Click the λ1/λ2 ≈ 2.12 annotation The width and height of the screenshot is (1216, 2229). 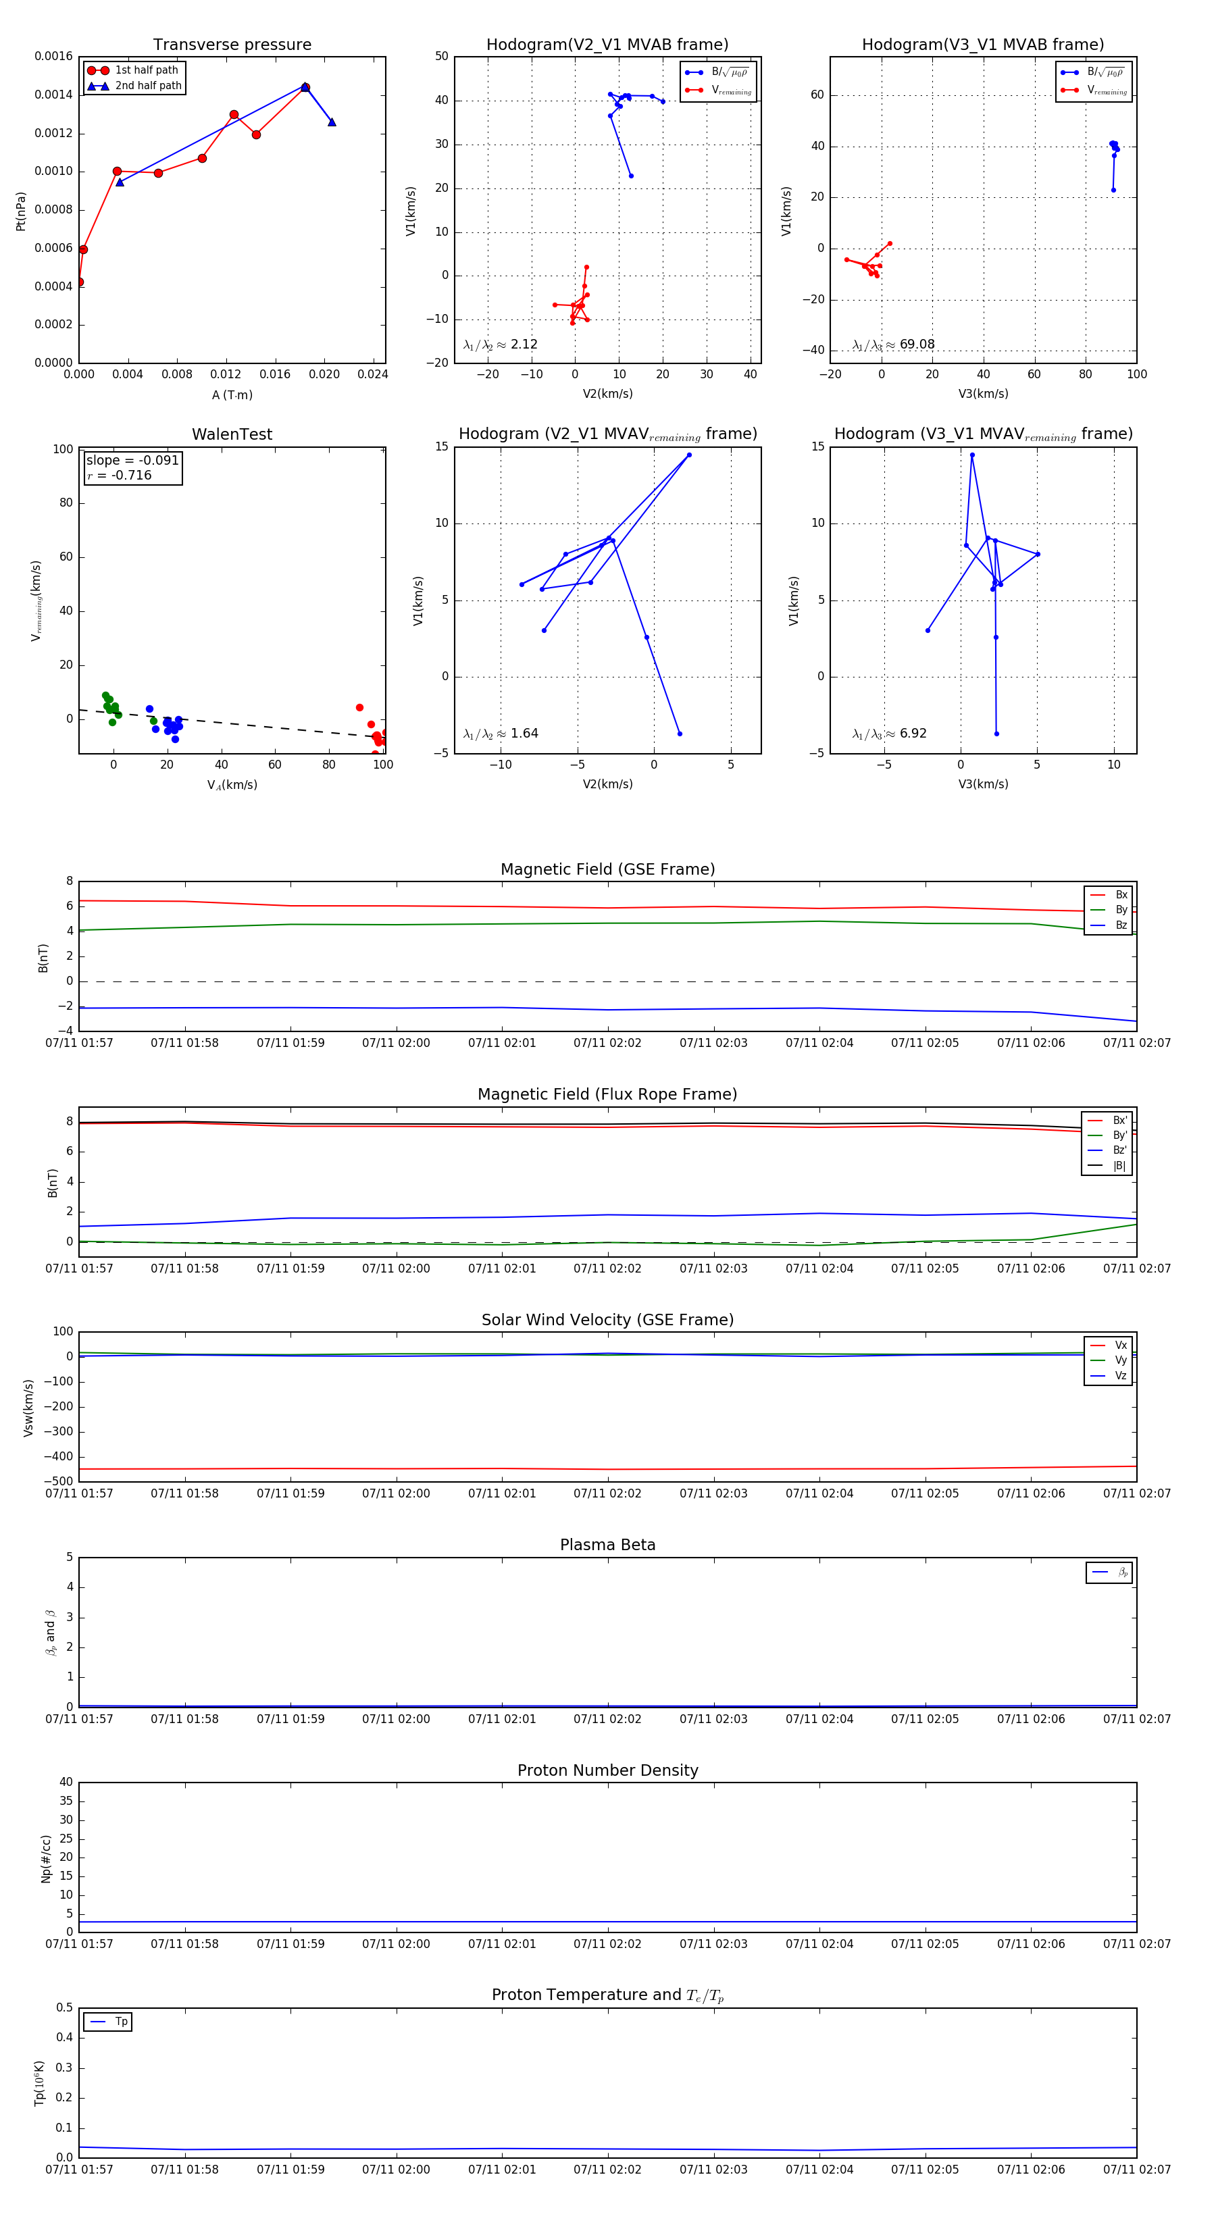(500, 344)
